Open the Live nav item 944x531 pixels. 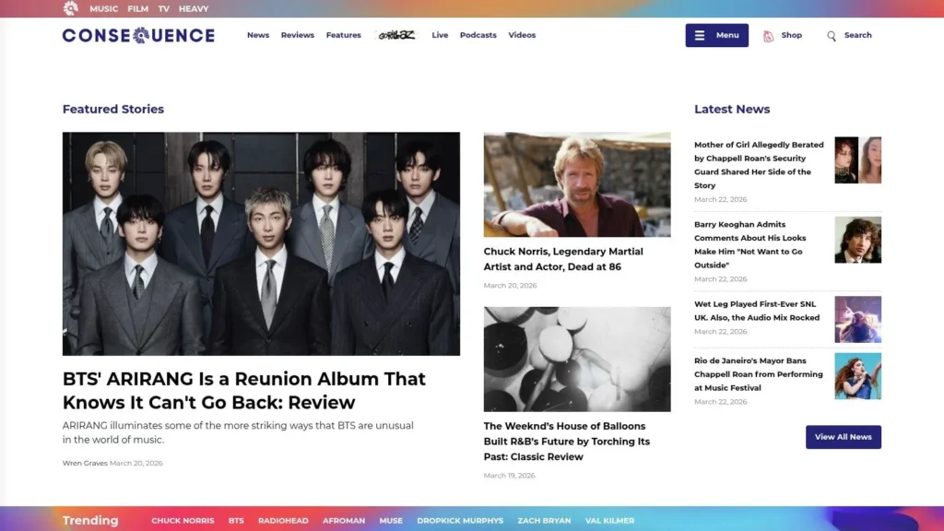click(x=440, y=35)
